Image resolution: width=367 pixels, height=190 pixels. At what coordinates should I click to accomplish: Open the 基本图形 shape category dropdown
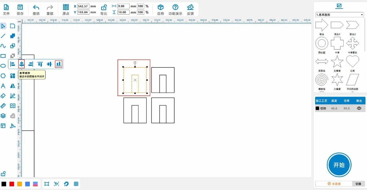point(339,15)
